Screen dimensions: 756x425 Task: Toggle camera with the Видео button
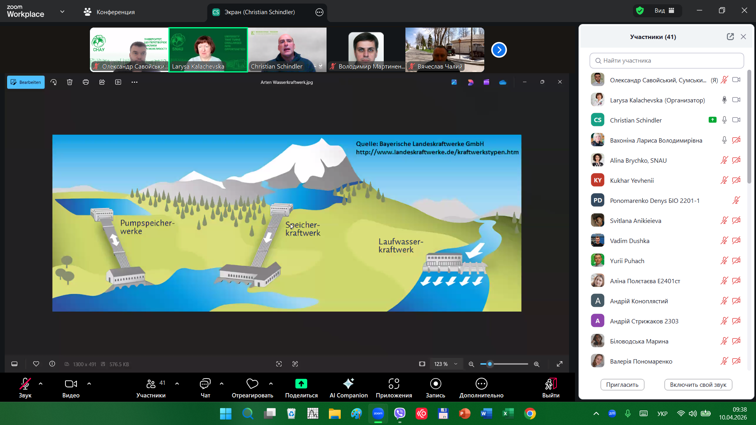[x=71, y=384]
